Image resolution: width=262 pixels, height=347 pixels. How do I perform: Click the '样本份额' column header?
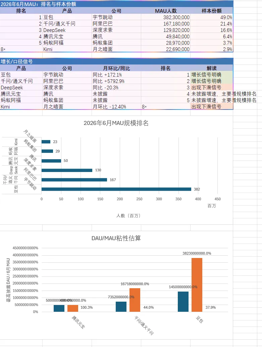[212, 11]
